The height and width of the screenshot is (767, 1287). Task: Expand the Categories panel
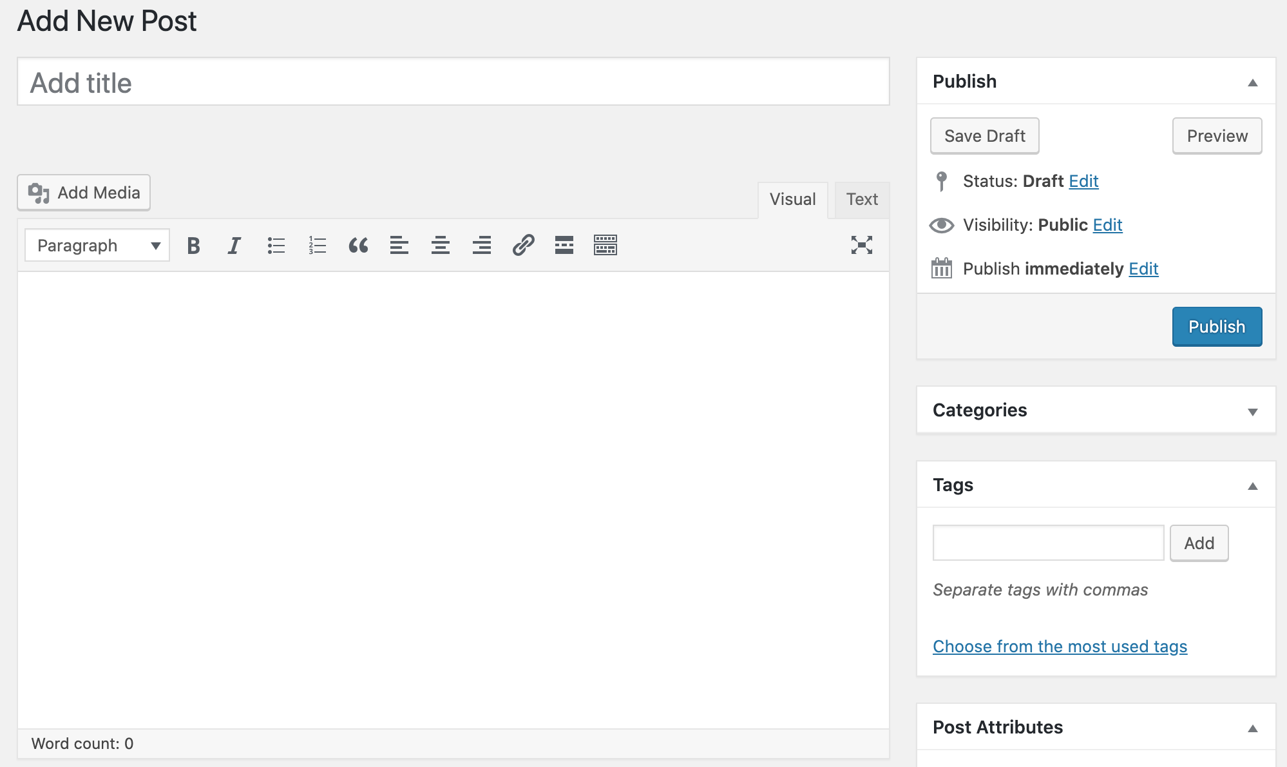[1252, 410]
